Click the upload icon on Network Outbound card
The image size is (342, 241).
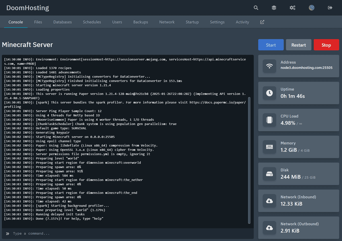coord(269,228)
